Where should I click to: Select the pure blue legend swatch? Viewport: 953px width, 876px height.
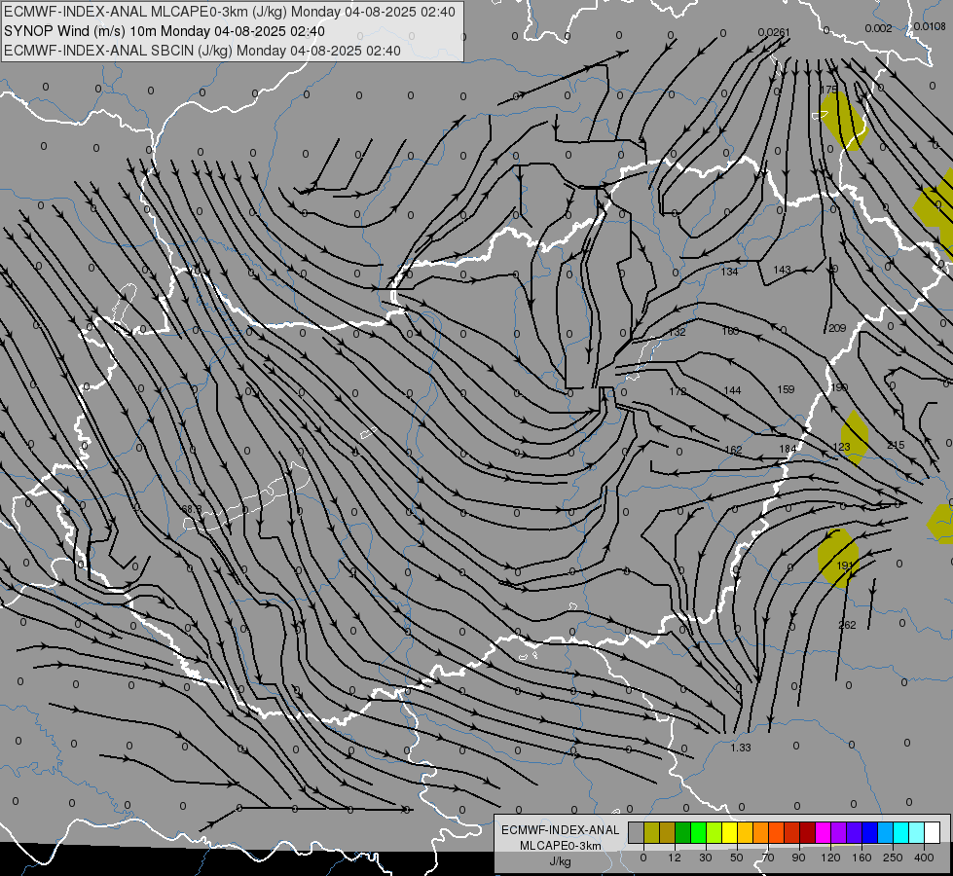pos(870,832)
